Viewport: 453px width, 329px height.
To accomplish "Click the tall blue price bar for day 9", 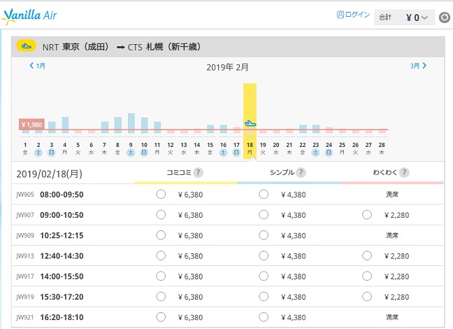I will click(131, 123).
